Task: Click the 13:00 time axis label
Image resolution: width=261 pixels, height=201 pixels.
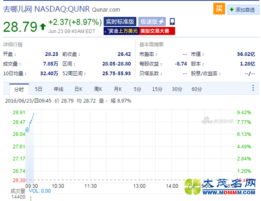Action: click(x=139, y=186)
